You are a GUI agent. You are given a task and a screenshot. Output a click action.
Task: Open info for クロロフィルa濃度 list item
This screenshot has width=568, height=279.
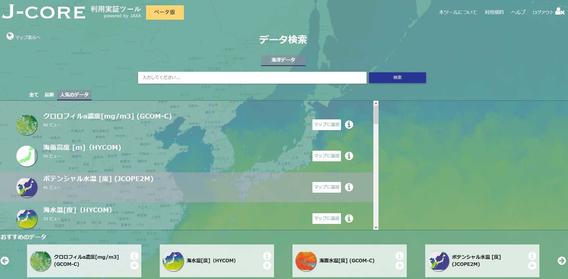coord(349,124)
